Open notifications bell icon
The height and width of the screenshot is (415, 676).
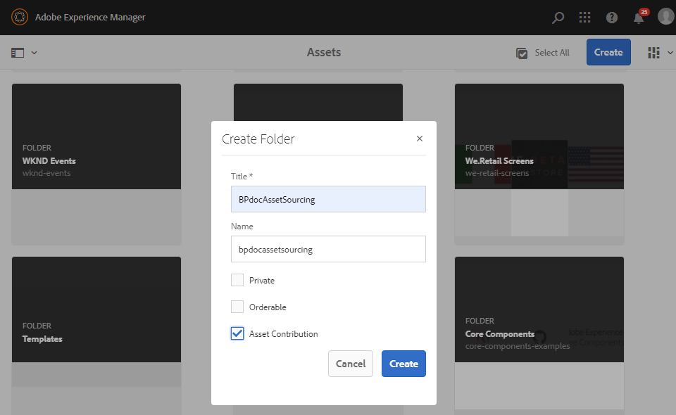coord(639,18)
